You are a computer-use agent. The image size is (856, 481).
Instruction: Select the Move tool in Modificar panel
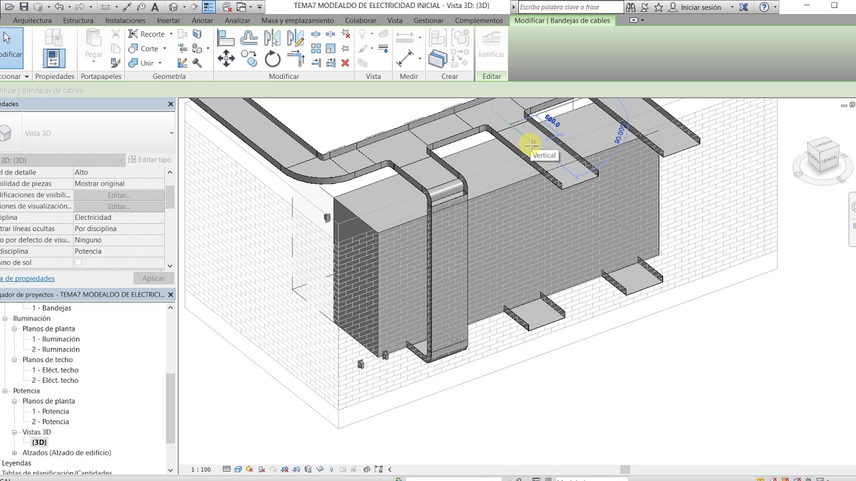(x=226, y=59)
